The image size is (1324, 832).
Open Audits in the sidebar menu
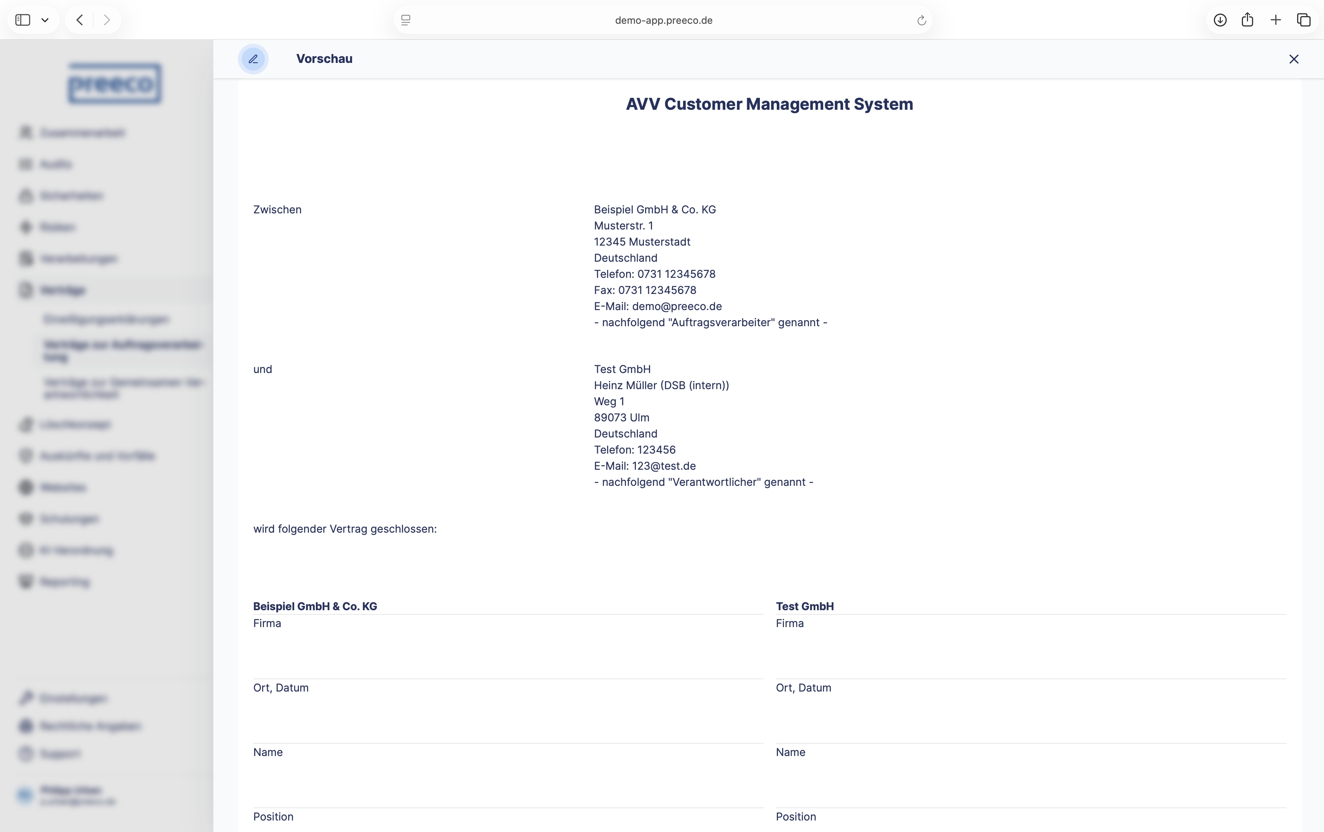coord(56,164)
